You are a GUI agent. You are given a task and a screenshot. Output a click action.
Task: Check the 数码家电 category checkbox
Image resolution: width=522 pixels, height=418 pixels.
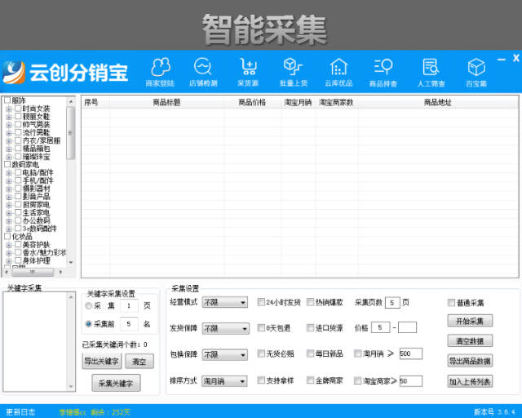click(x=7, y=164)
